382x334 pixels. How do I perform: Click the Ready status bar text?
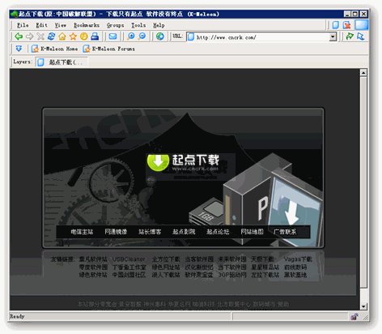(17, 316)
